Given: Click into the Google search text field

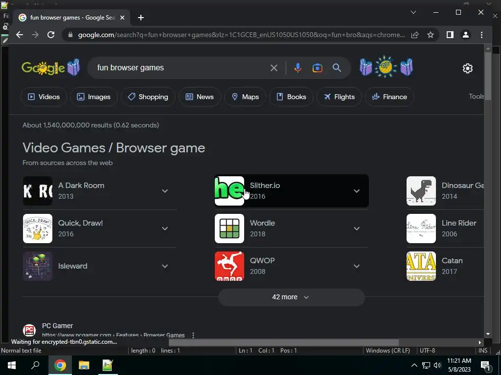Looking at the screenshot, I should pyautogui.click(x=182, y=67).
